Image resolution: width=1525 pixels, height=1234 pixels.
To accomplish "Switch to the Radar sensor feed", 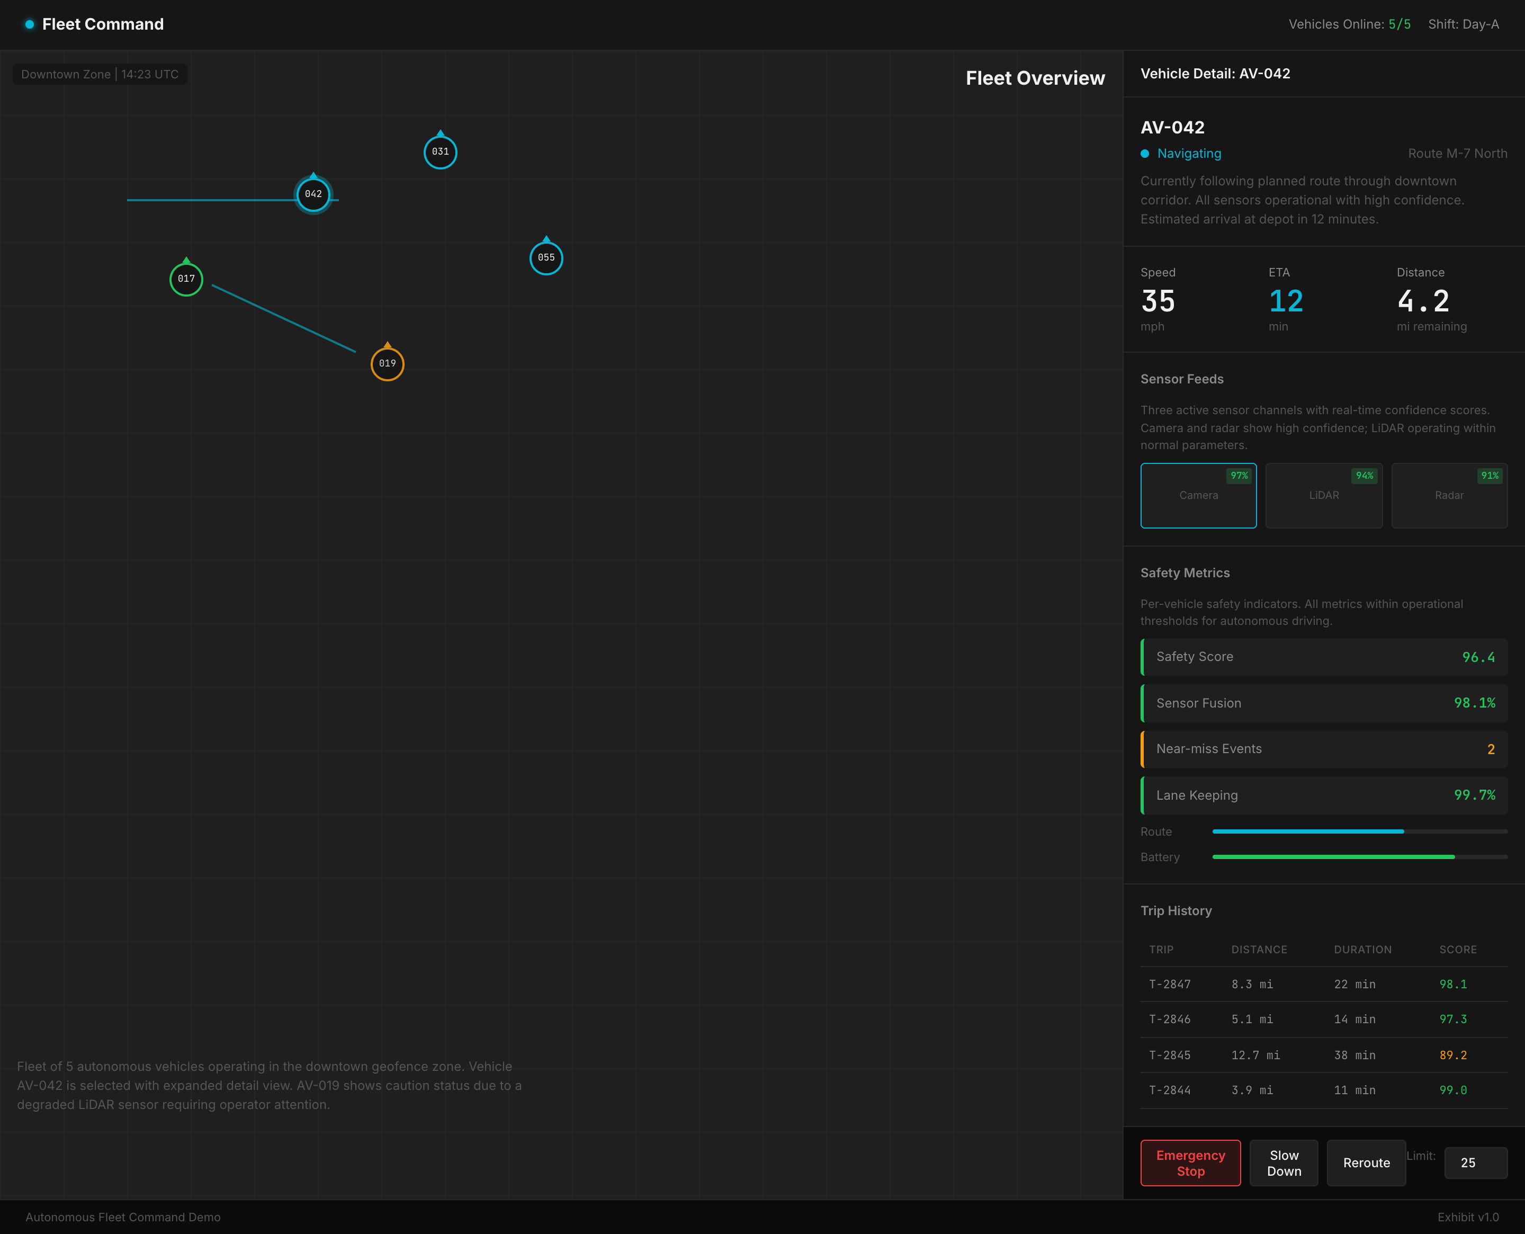I will [x=1448, y=495].
